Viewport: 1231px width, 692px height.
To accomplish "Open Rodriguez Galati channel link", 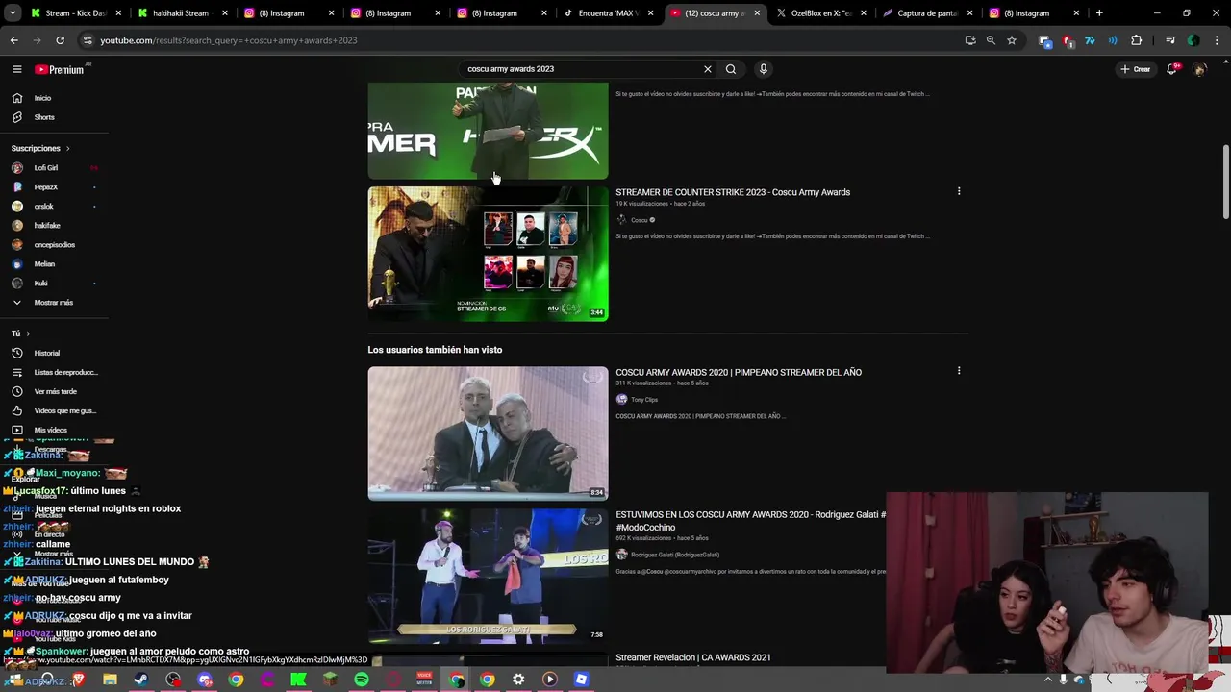I will [x=675, y=555].
